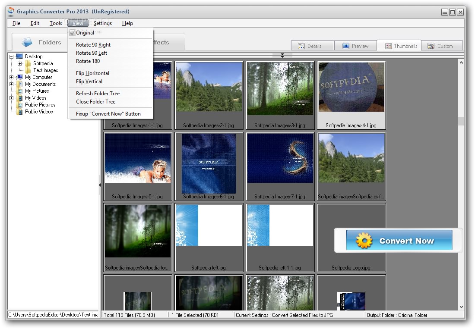The width and height of the screenshot is (475, 329).
Task: Choose Flip Vertical menu entry
Action: point(111,81)
